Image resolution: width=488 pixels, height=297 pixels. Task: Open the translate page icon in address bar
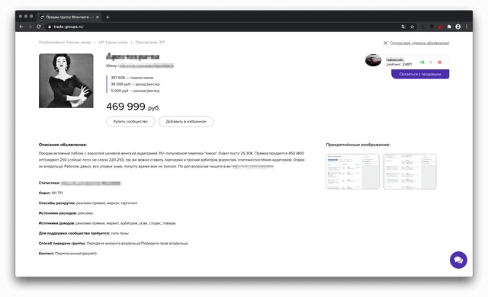[x=403, y=27]
